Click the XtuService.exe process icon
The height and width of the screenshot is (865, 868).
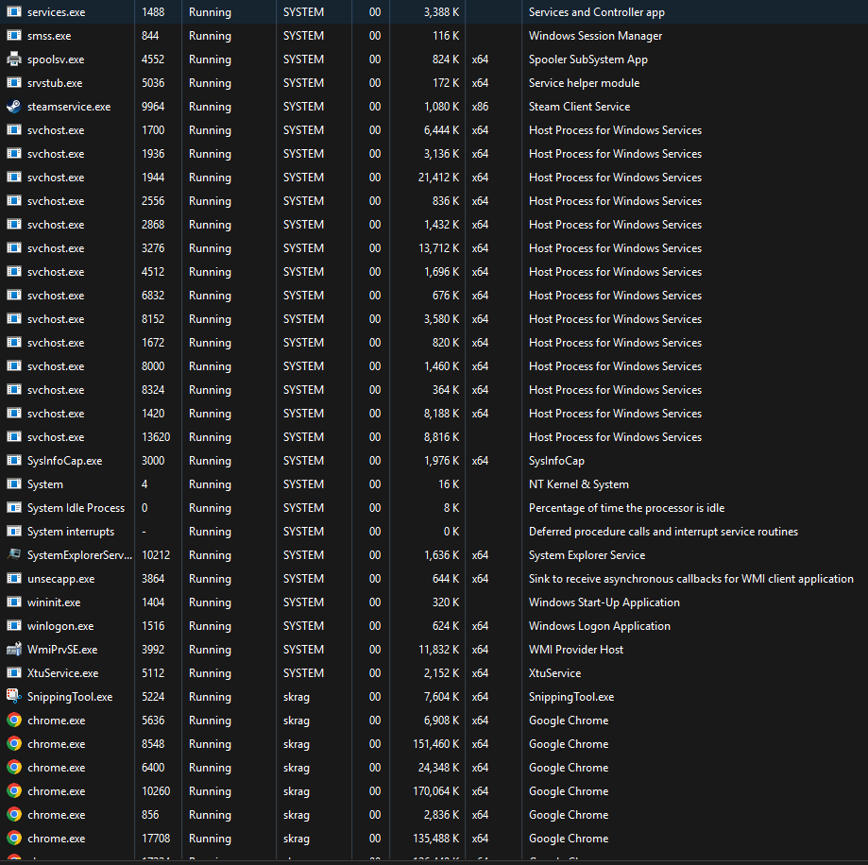[x=14, y=673]
